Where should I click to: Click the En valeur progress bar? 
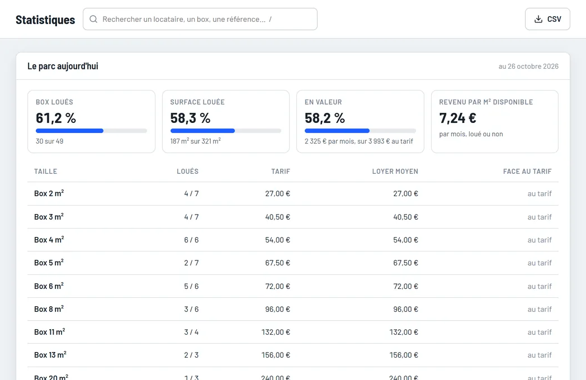pyautogui.click(x=360, y=131)
